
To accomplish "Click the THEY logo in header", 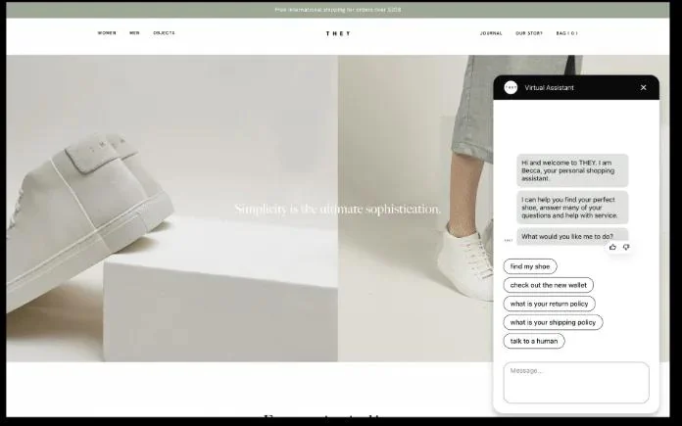I will point(338,33).
